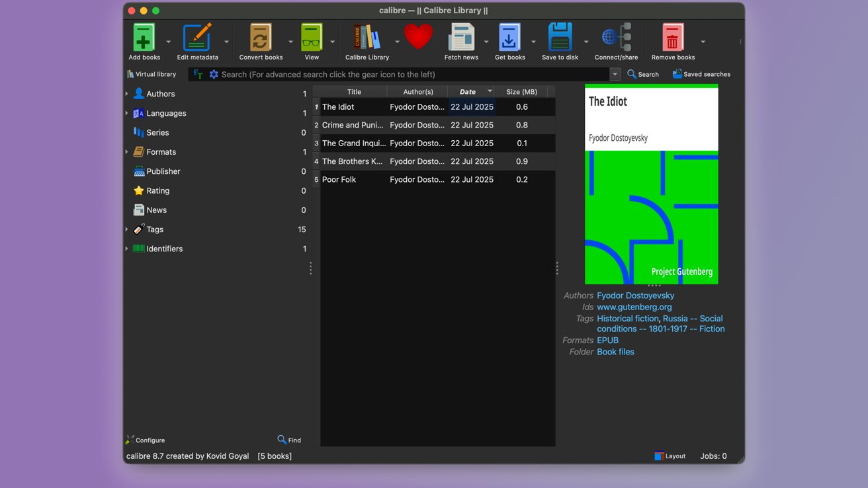Sort by the Author(s) column header
Image resolution: width=868 pixels, height=488 pixels.
[417, 92]
